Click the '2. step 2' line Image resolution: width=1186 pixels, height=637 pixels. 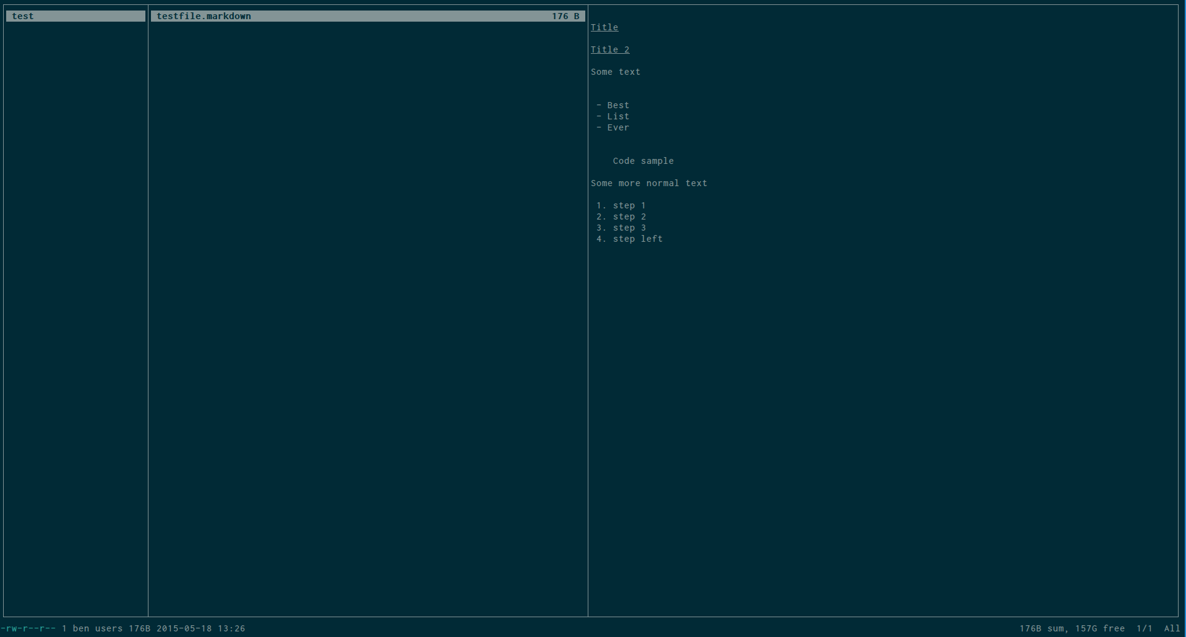621,216
